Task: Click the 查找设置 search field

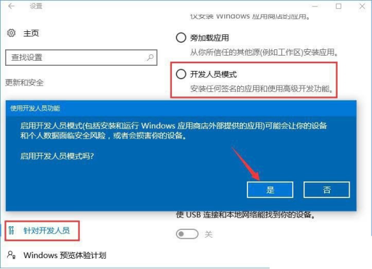Action: [x=81, y=58]
